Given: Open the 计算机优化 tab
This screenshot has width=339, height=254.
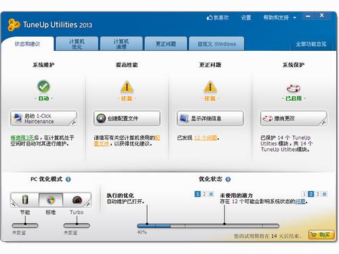Looking at the screenshot, I should pyautogui.click(x=77, y=44).
